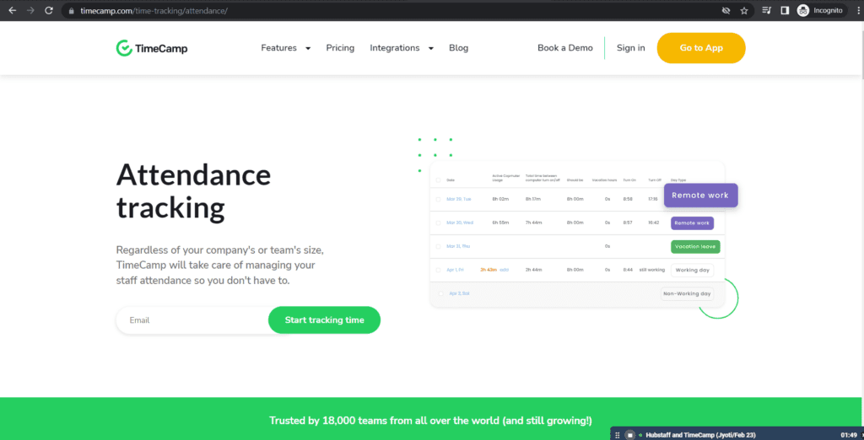Click the 'still working' status text
The height and width of the screenshot is (440, 864).
click(652, 270)
